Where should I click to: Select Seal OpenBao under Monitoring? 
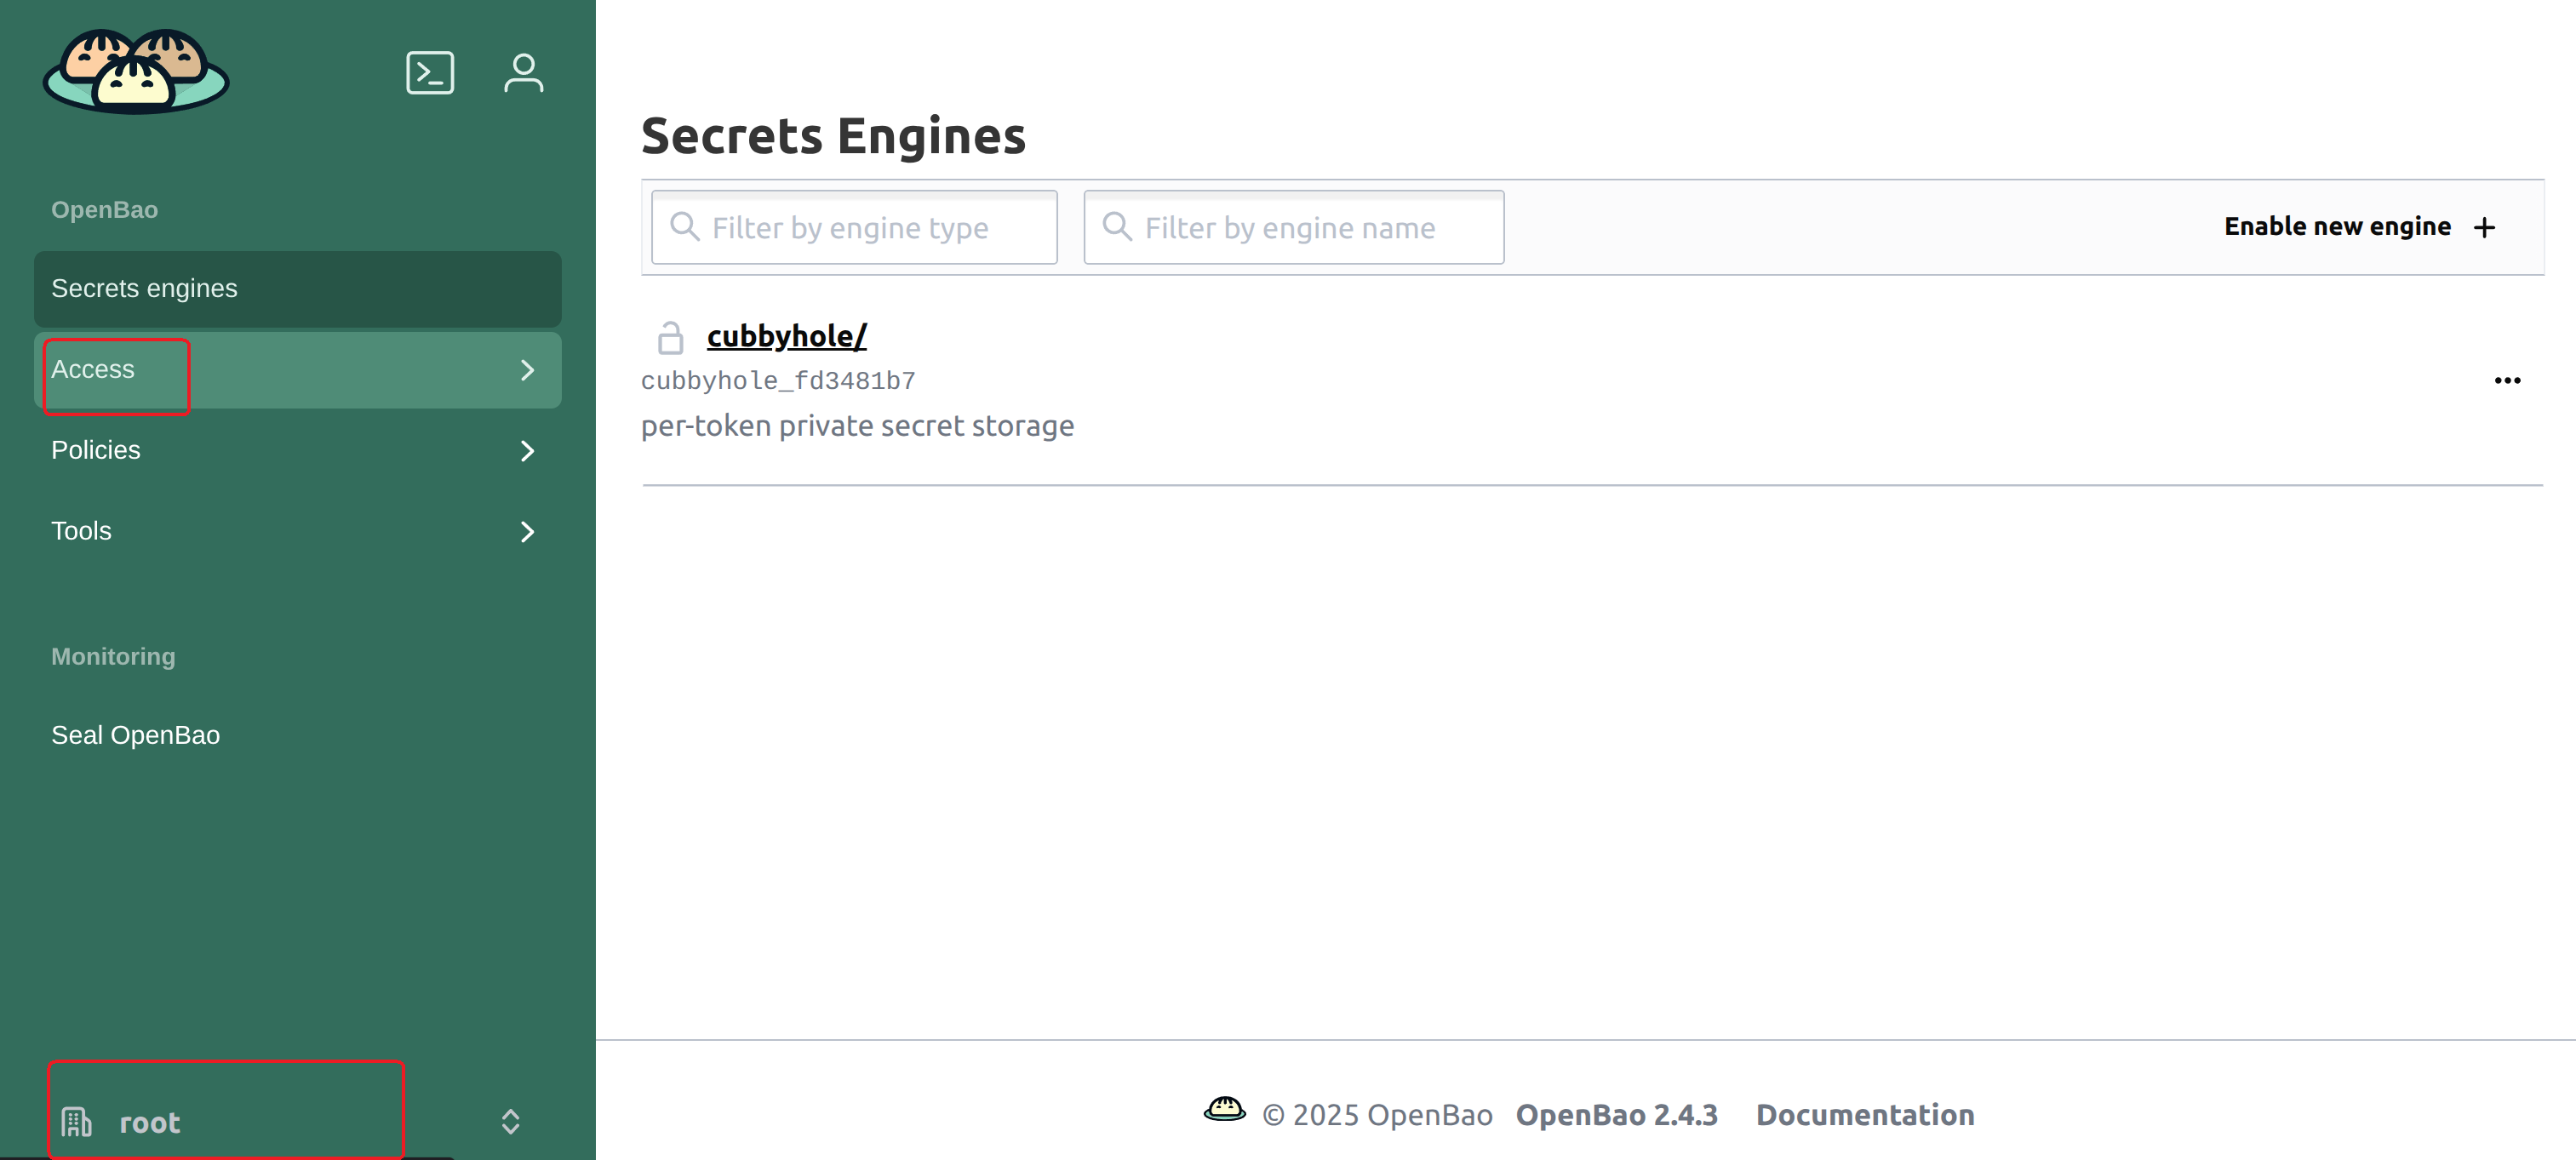(135, 734)
